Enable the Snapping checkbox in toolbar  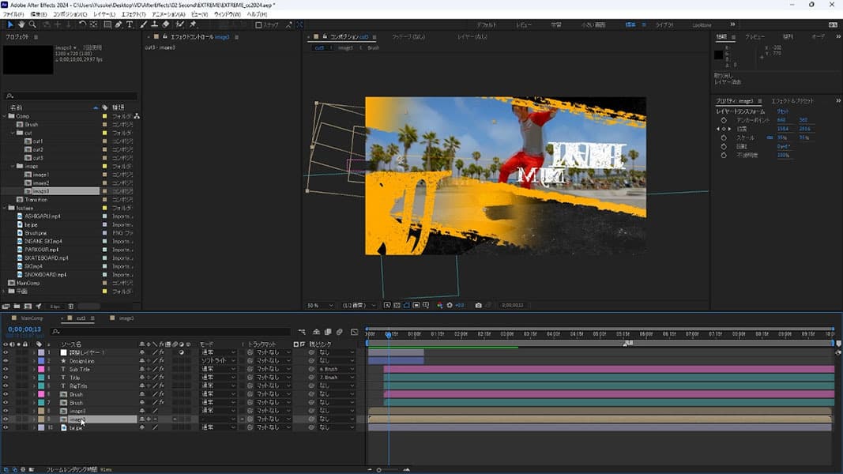[258, 24]
